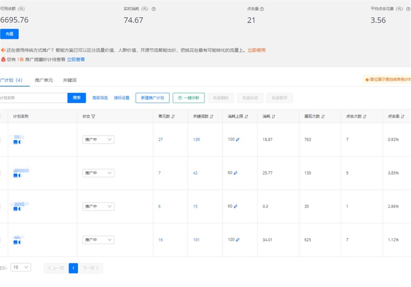Open unit count link 6
The image size is (411, 287).
tap(159, 206)
